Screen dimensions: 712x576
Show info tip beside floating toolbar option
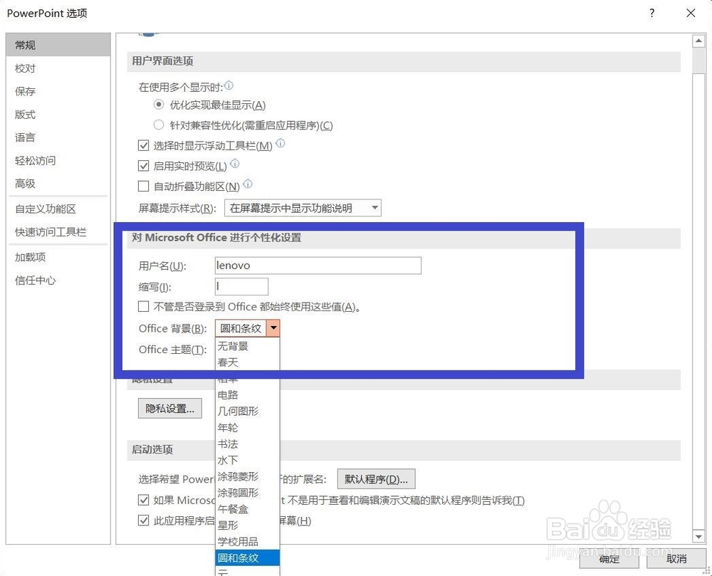tap(281, 143)
